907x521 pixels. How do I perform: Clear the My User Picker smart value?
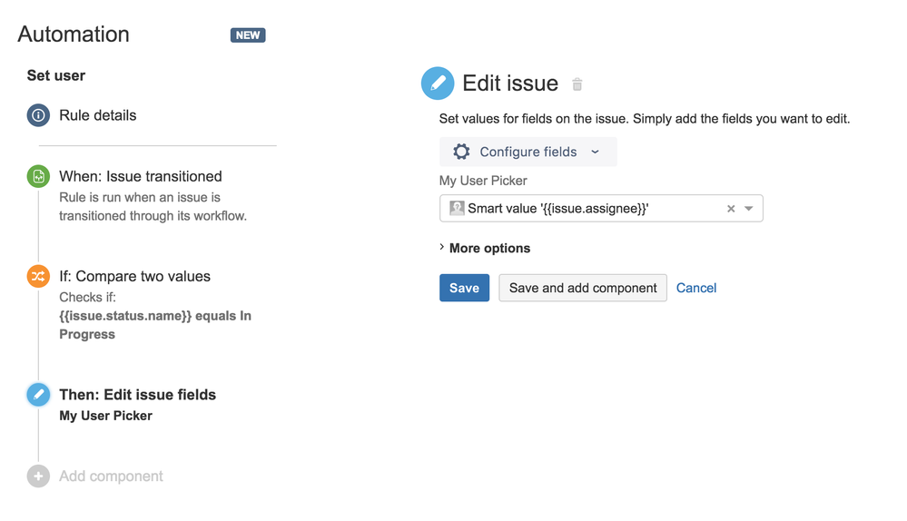coord(731,209)
